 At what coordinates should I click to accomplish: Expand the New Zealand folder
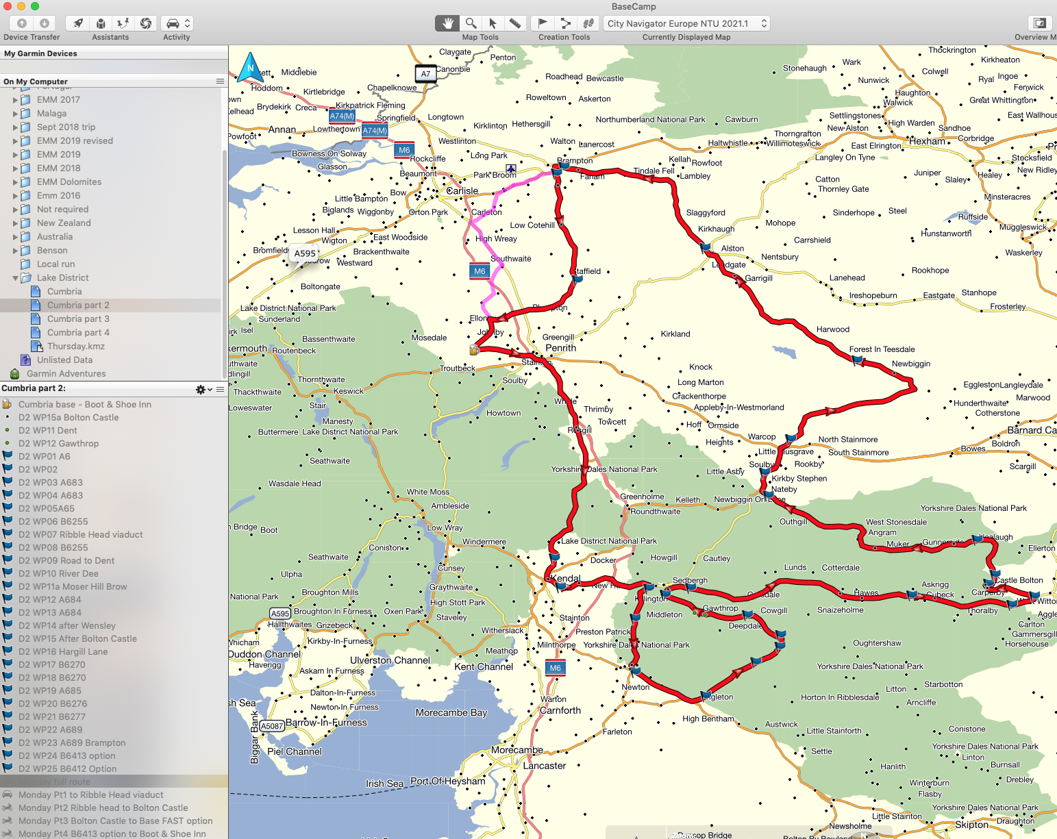pos(15,223)
